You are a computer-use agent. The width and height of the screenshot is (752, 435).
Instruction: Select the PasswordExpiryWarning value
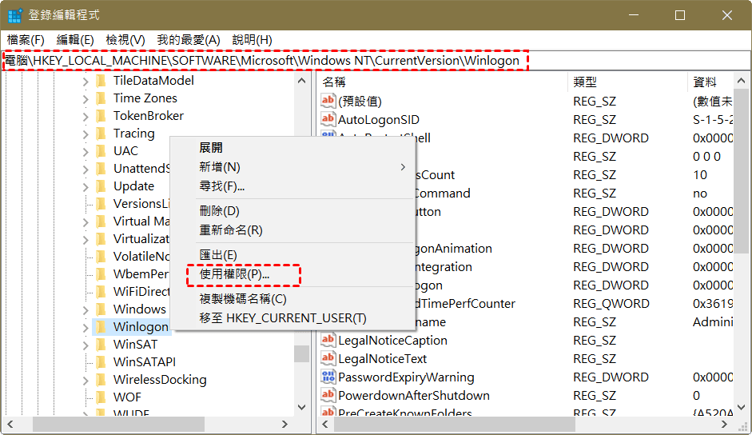click(406, 377)
